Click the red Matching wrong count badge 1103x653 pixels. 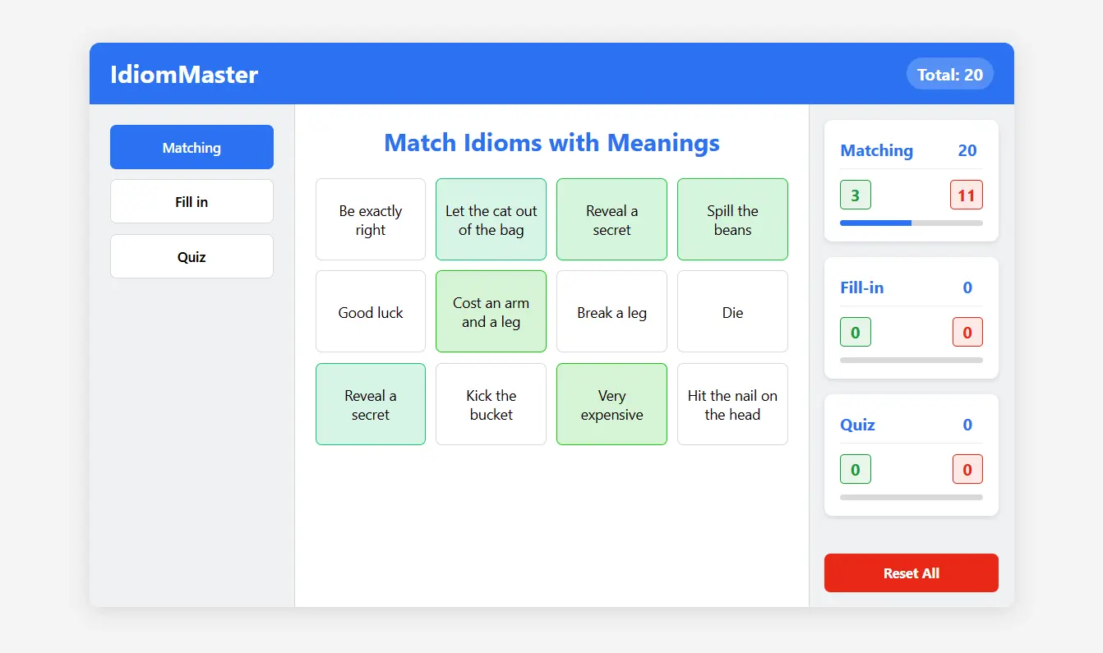(967, 195)
